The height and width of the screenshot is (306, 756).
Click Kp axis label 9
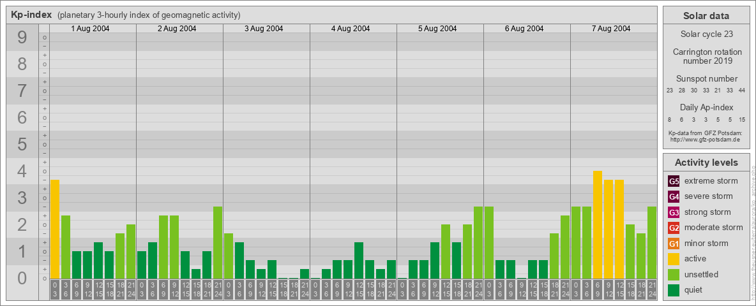coord(22,38)
